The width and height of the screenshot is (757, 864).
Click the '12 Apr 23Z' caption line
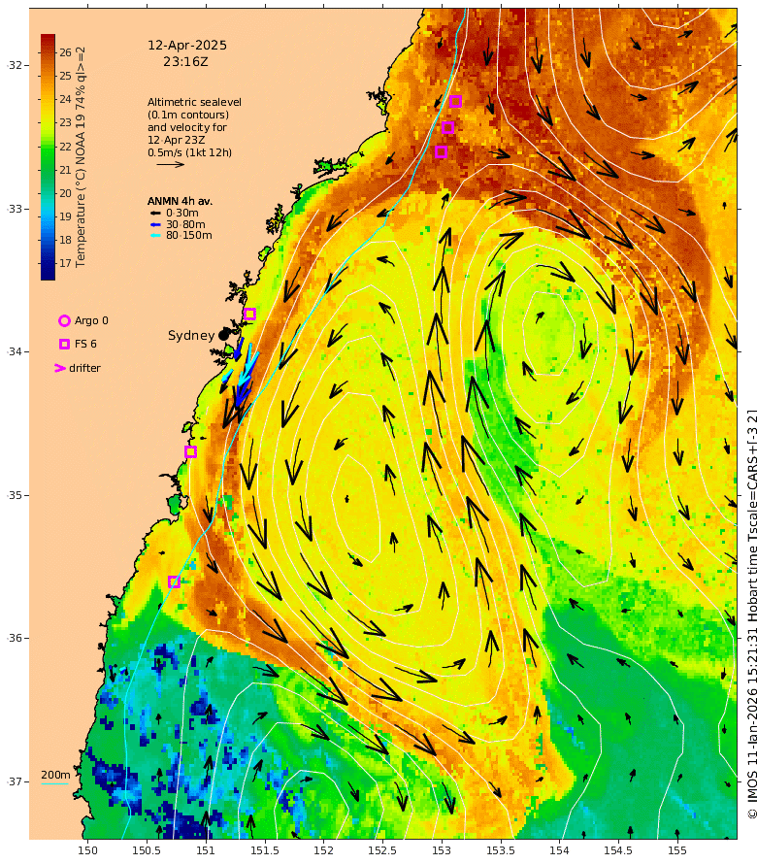point(177,140)
